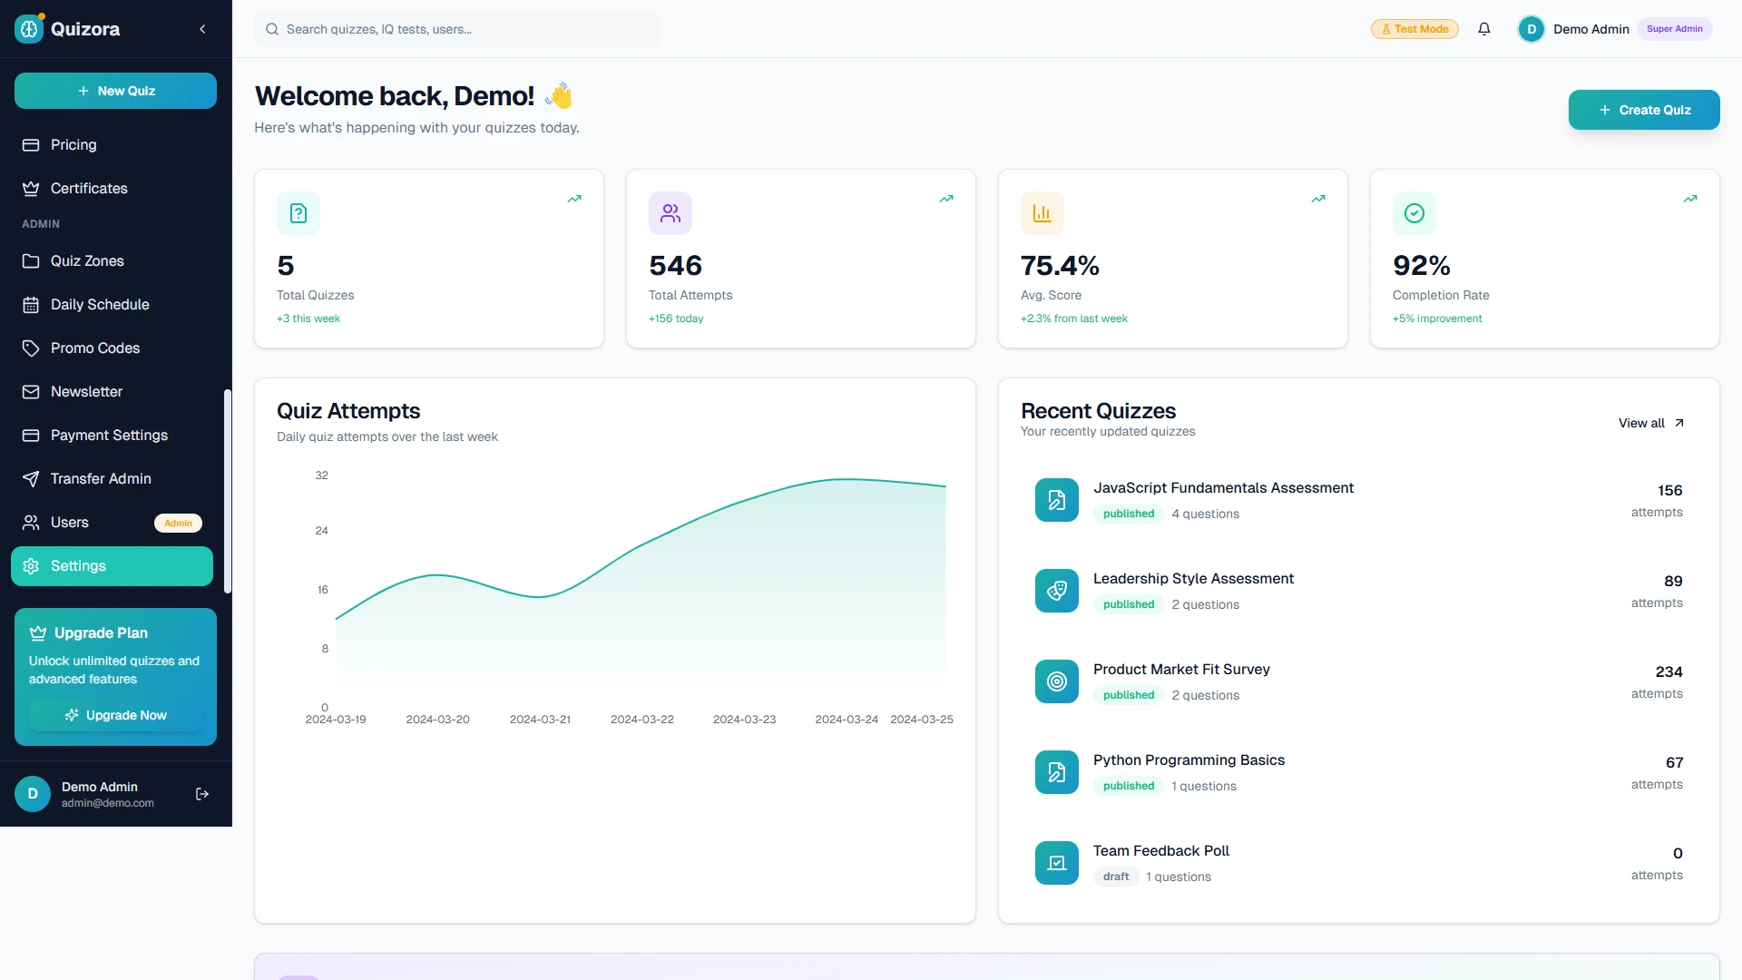Click the Transfer Admin paper plane icon
This screenshot has height=980, width=1742.
(31, 479)
